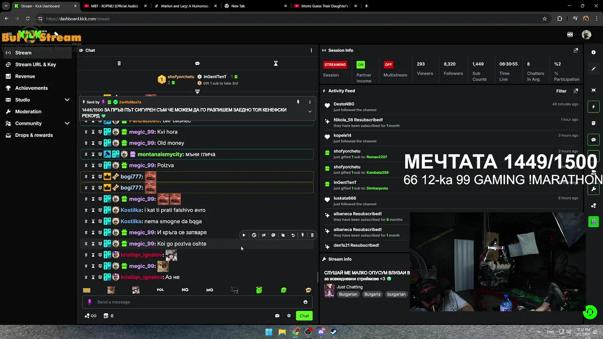Click the reply arrow message action
The height and width of the screenshot is (339, 603).
[293, 235]
